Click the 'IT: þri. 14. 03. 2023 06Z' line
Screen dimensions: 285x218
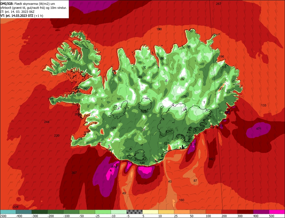pos(17,12)
